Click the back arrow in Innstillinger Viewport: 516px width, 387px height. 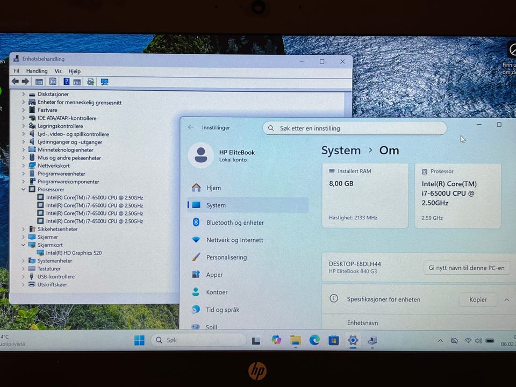click(191, 127)
